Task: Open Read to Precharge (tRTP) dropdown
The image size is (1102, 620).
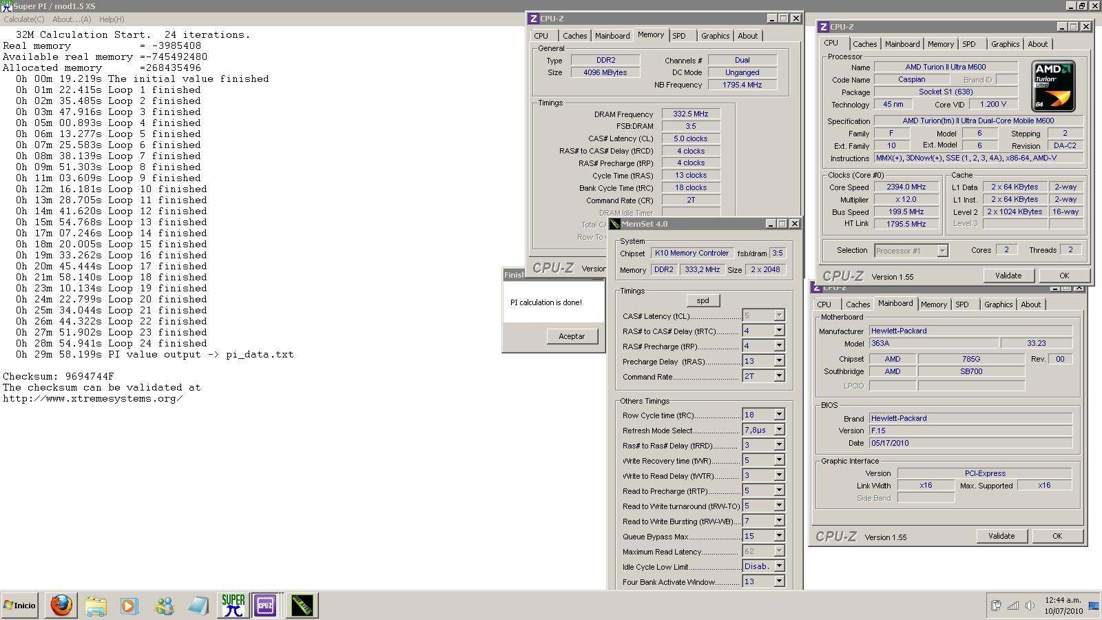Action: click(779, 490)
